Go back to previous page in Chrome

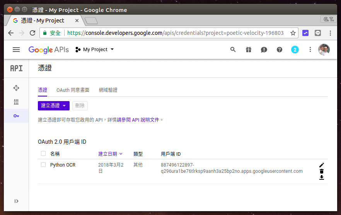[11, 33]
